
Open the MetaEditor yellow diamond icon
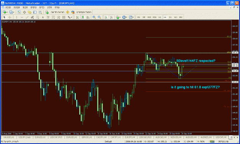68,12
